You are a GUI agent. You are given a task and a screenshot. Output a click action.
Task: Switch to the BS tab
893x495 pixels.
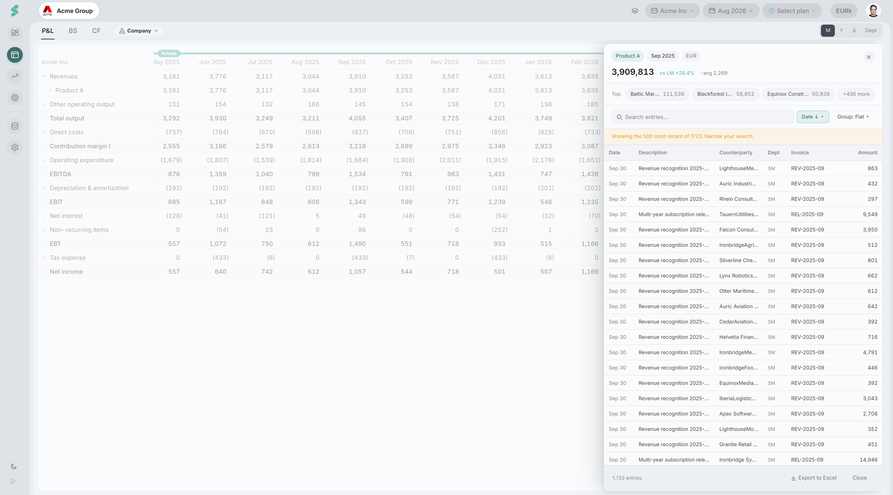[x=73, y=31]
